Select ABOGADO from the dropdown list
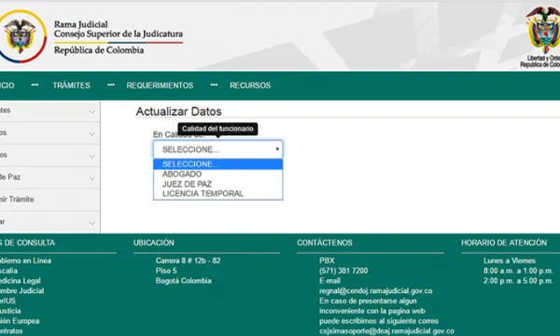This screenshot has height=336, width=560. [217, 175]
